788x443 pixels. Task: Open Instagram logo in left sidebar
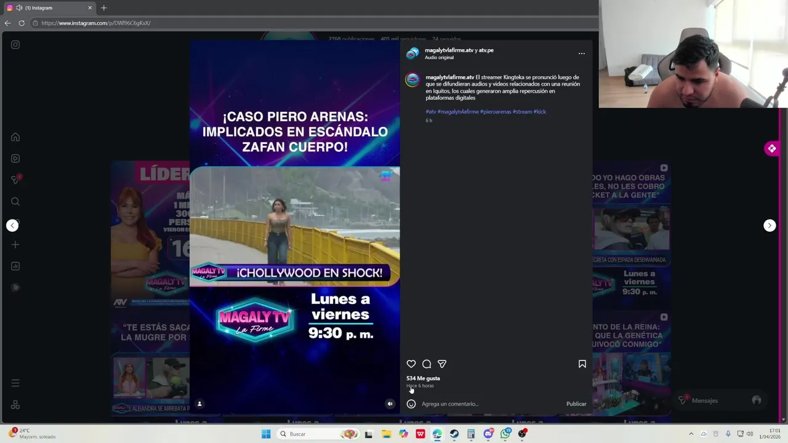(15, 44)
